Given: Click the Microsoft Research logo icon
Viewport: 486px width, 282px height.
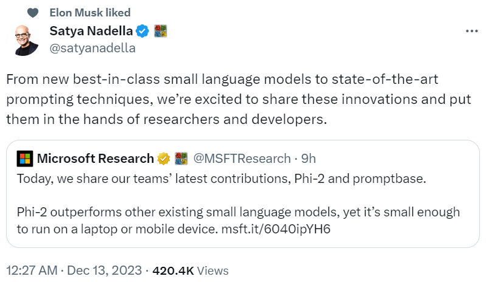Looking at the screenshot, I should pyautogui.click(x=24, y=159).
